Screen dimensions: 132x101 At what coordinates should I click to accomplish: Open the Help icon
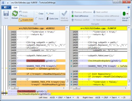pyautogui.click(x=129, y=7)
